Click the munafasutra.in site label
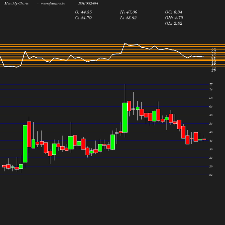225x225 pixels. pyautogui.click(x=53, y=4)
